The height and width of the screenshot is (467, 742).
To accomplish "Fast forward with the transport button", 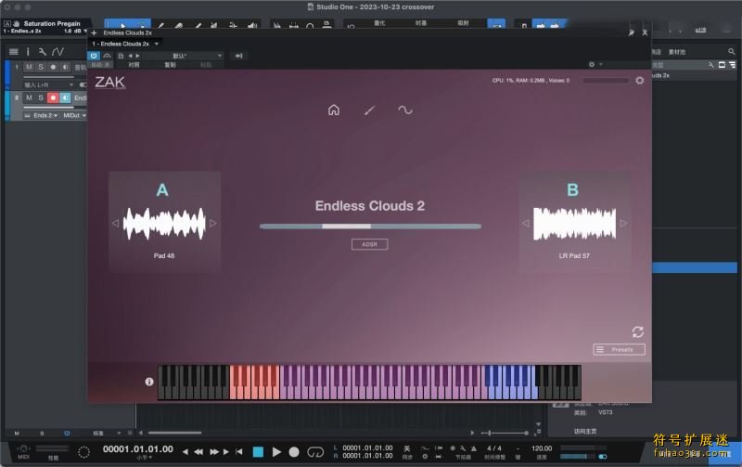I will 214,452.
